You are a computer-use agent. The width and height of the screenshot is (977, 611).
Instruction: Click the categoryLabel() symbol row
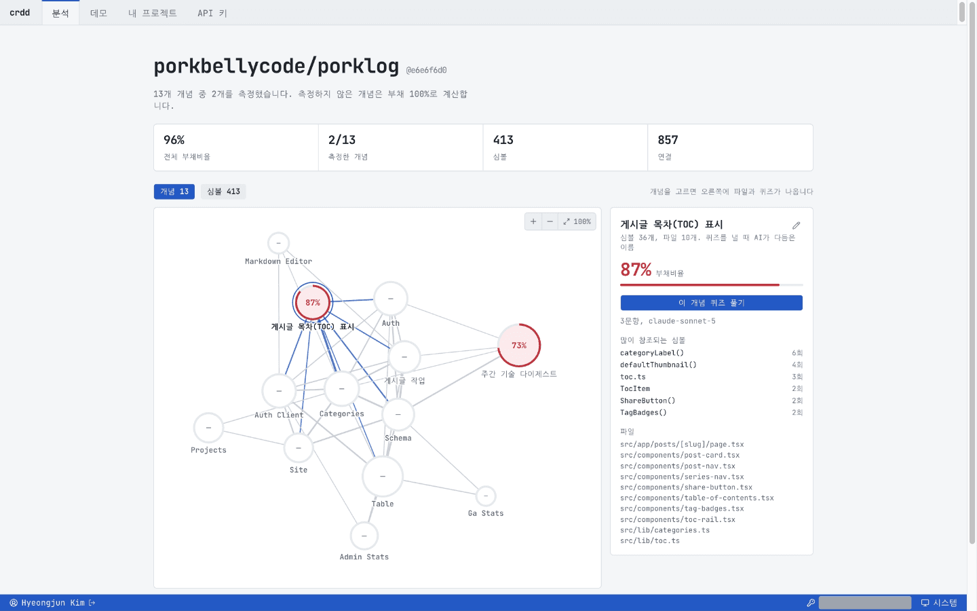(712, 353)
